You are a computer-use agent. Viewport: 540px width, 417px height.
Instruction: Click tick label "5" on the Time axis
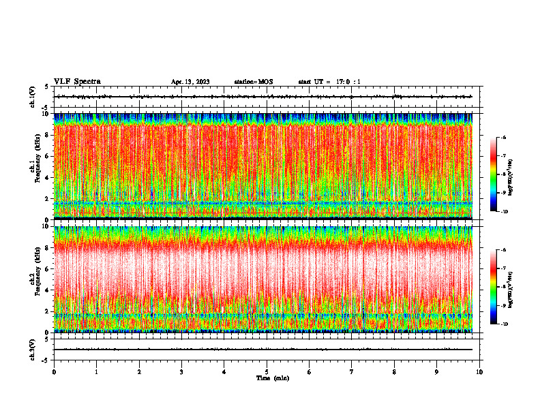tap(267, 372)
